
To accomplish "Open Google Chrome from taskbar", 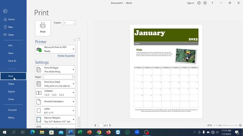I will 99,132.
